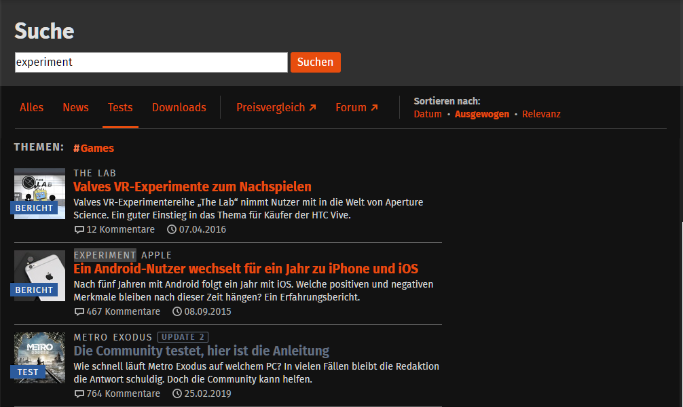Screen dimensions: 683x407
Task: Open 'Die Community testet, hier ist die Anleitung'
Action: coord(201,351)
